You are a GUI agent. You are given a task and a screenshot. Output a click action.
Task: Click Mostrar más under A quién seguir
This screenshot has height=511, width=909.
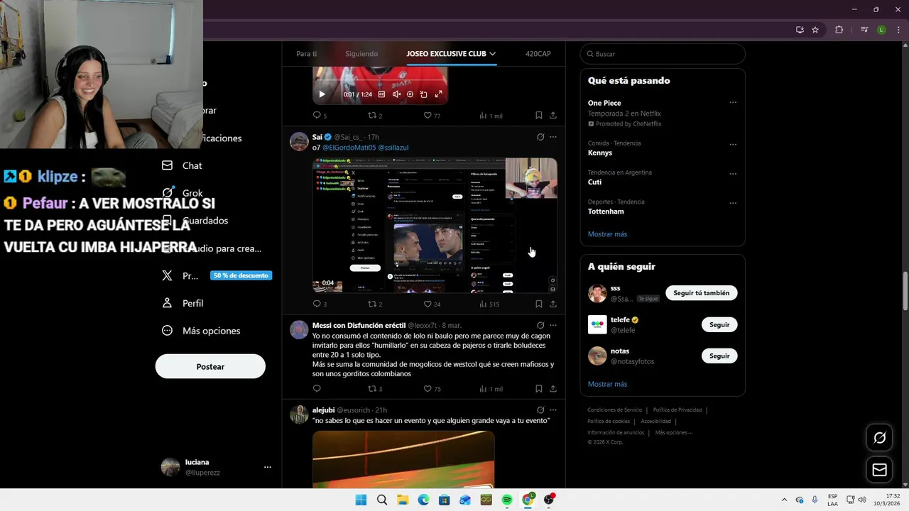pyautogui.click(x=607, y=384)
